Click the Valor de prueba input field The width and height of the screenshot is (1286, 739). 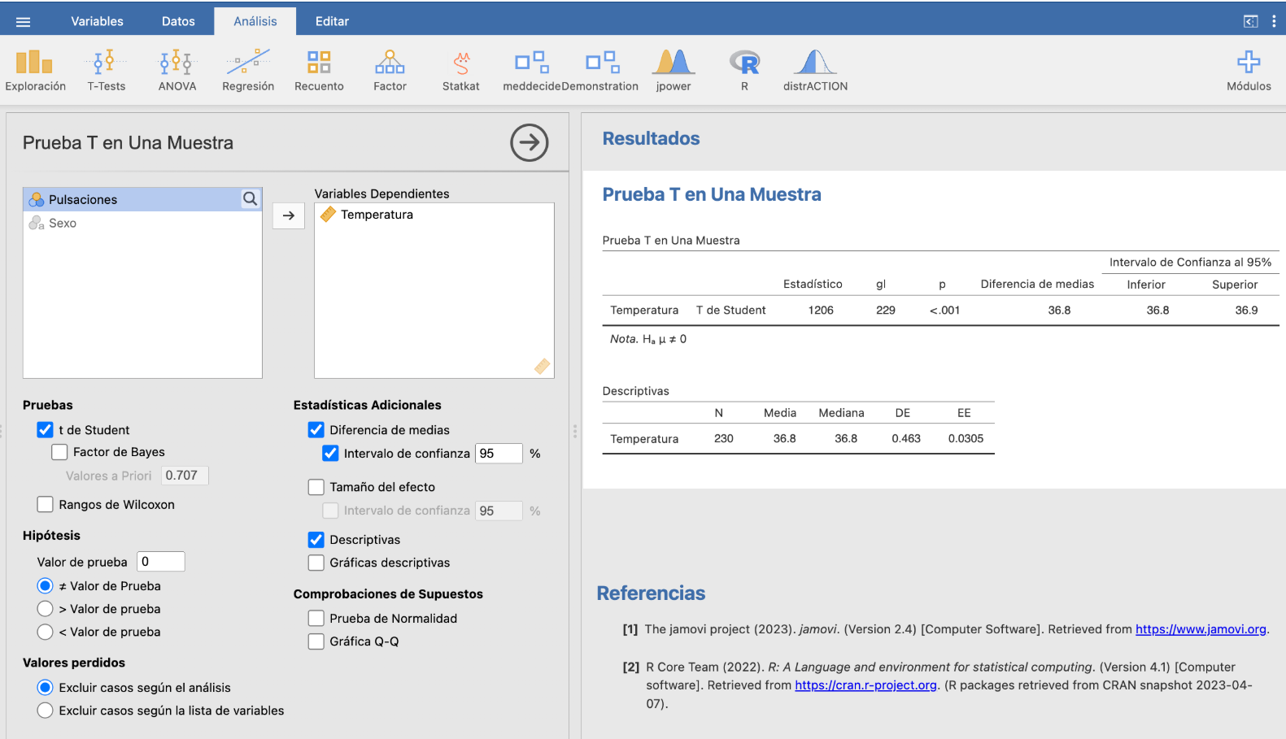click(x=161, y=562)
